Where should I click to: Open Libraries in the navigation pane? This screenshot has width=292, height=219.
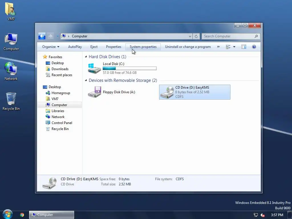click(x=58, y=111)
